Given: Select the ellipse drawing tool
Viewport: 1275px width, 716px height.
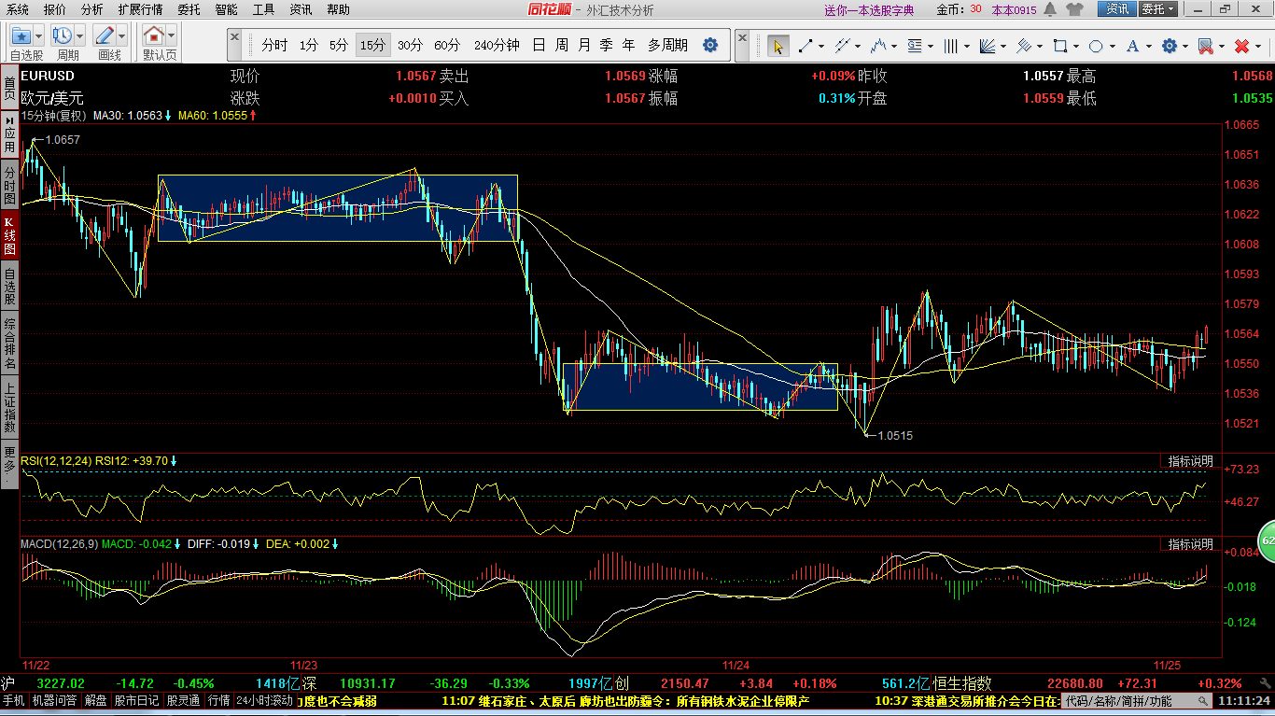Looking at the screenshot, I should 1097,46.
